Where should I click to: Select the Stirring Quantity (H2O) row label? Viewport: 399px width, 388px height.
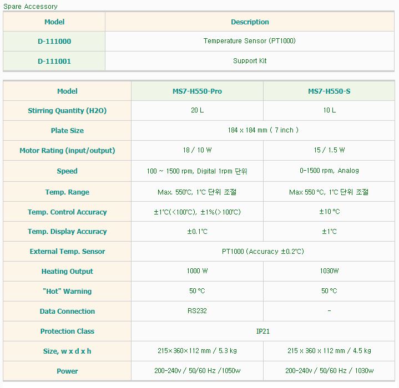click(x=67, y=111)
